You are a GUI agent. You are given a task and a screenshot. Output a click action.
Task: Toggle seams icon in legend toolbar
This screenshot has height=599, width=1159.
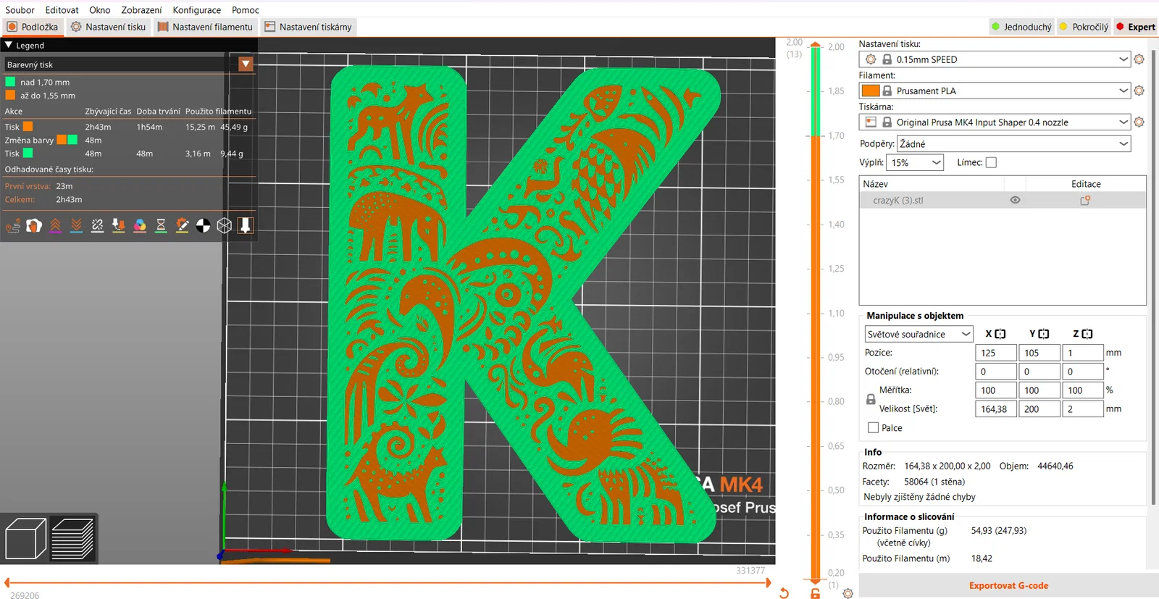98,226
